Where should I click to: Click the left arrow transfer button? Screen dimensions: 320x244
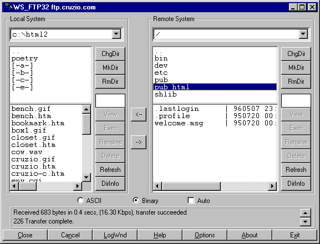point(139,114)
